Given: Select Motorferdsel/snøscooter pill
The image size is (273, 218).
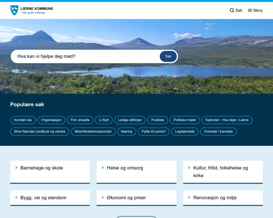Looking at the screenshot, I should click(93, 131).
